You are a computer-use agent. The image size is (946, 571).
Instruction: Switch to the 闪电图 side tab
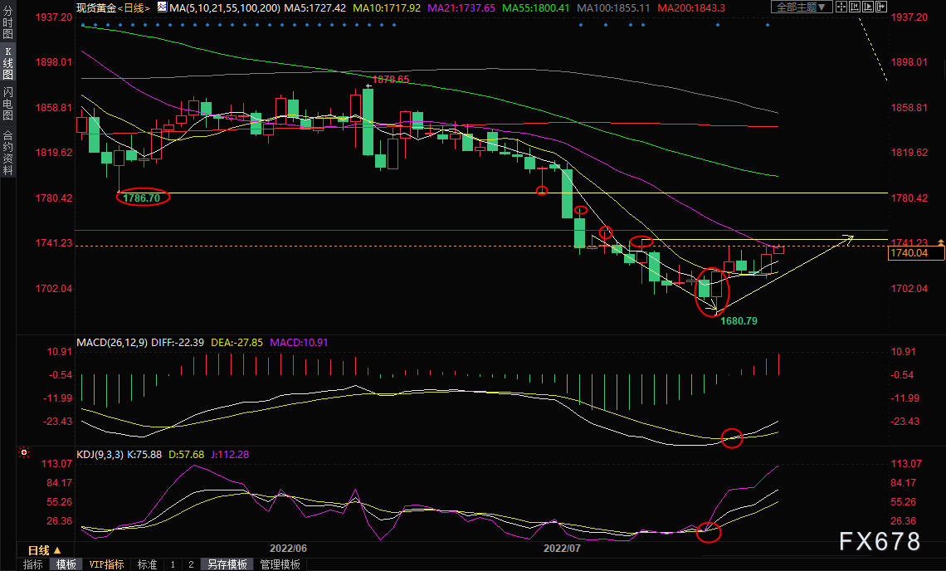tap(7, 103)
